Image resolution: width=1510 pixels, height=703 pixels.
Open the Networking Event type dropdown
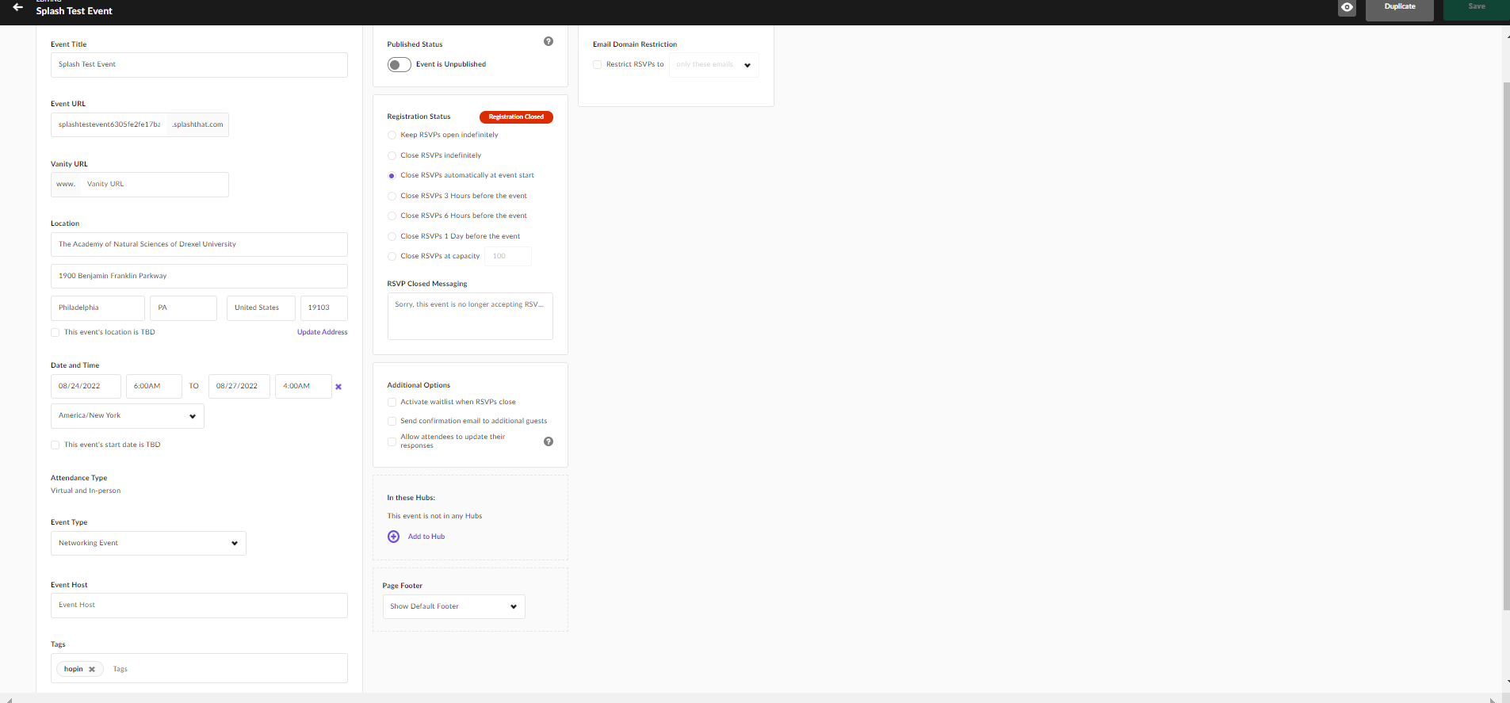point(148,544)
